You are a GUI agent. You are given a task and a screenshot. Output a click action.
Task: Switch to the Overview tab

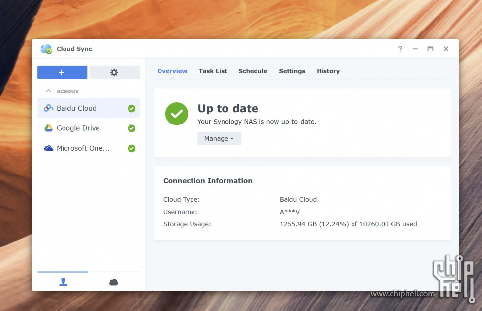(172, 71)
